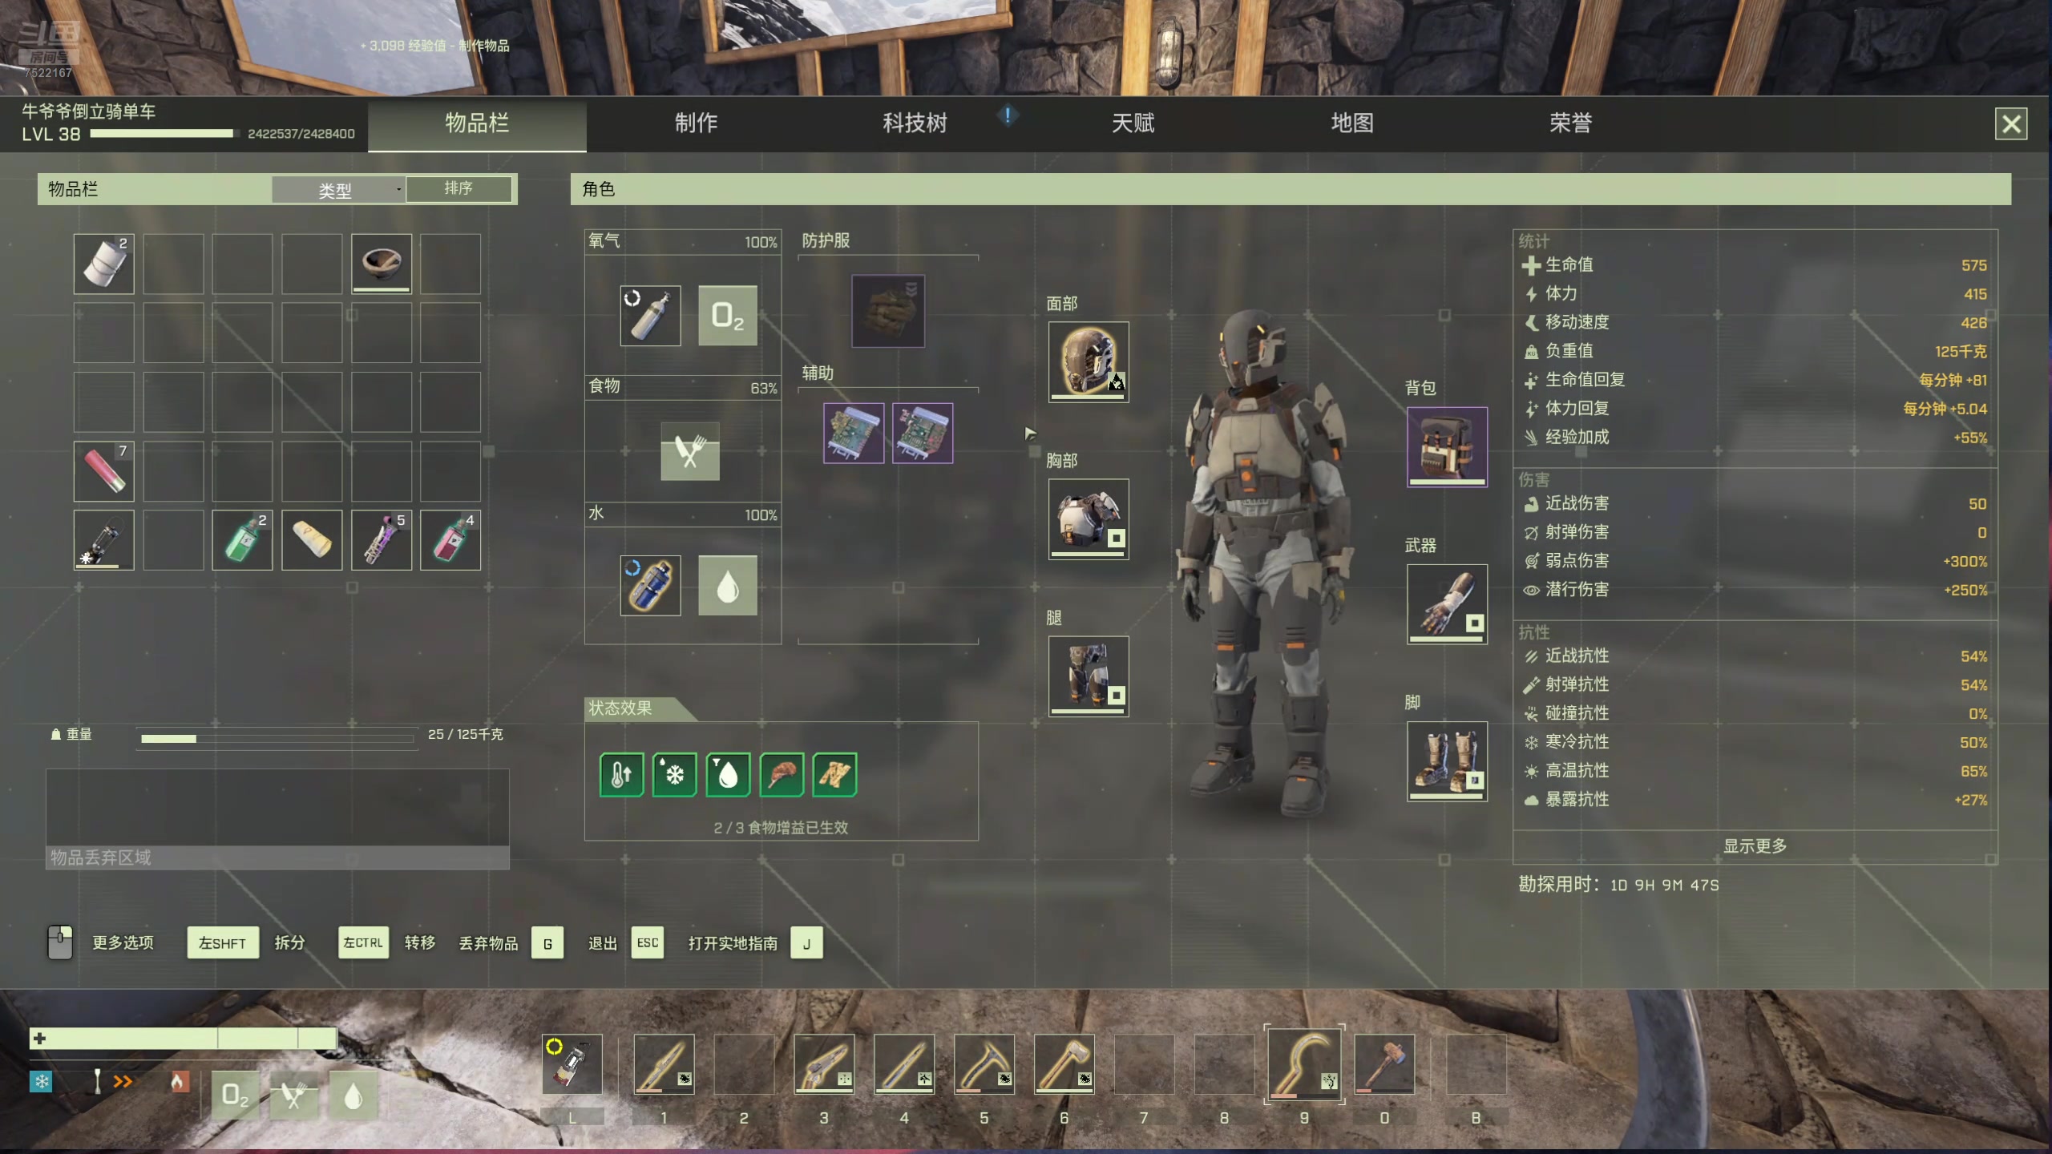Click the ESC exit key hint

coord(648,943)
